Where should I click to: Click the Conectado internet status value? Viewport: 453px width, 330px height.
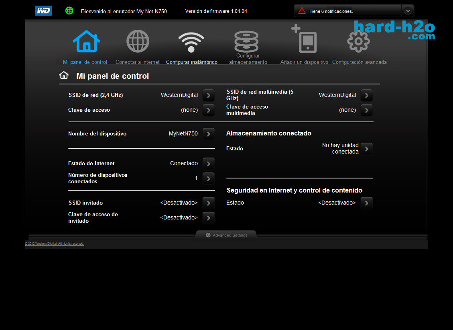(184, 163)
